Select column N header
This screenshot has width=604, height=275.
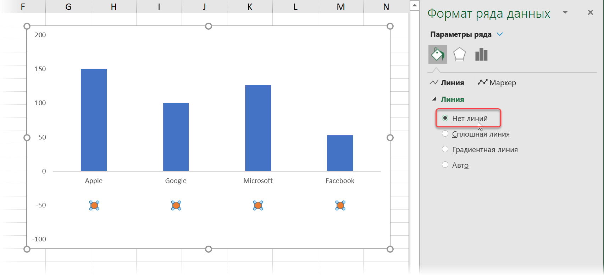[x=386, y=7]
